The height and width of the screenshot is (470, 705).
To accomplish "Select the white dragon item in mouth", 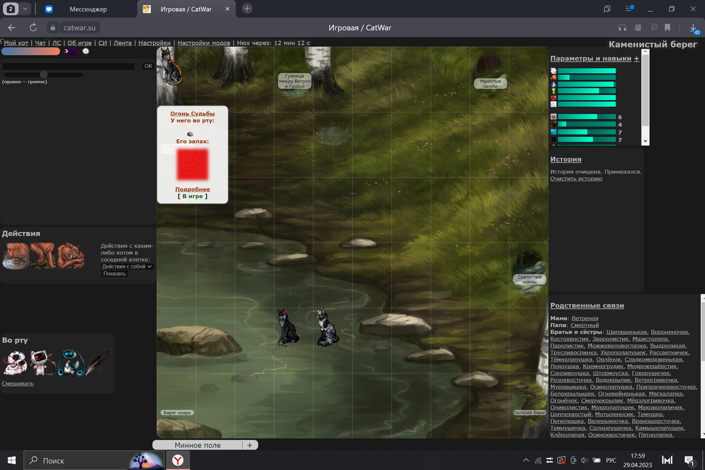I will coord(15,362).
